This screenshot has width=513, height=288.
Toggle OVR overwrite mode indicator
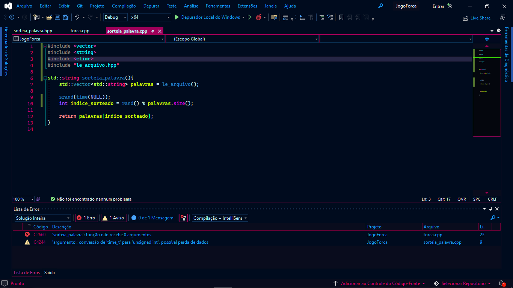[462, 199]
